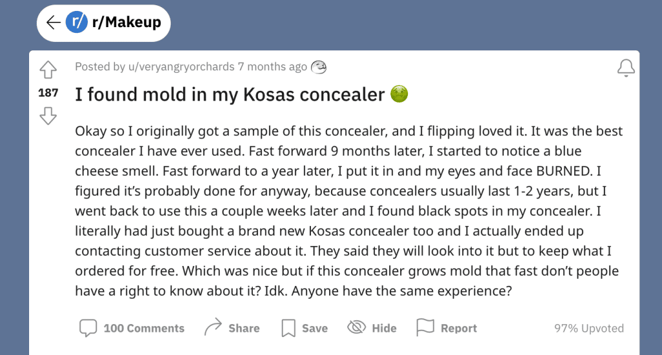Select the Share text button
Screen dimensions: 662x355
pos(244,328)
